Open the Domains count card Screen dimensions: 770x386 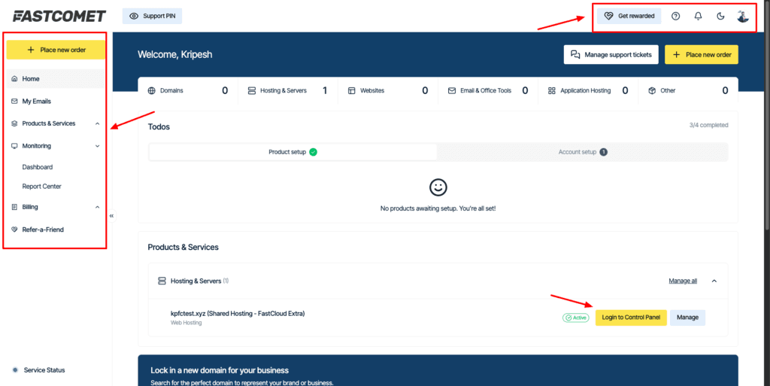[x=187, y=90]
